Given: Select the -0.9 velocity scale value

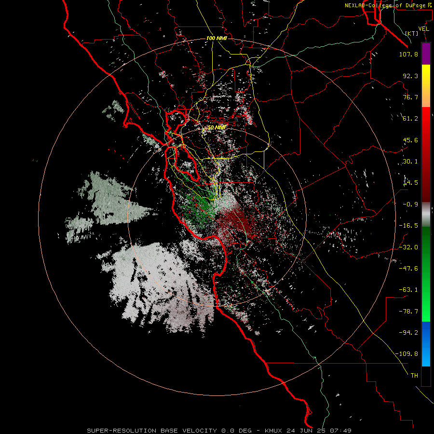Looking at the screenshot, I should (410, 204).
